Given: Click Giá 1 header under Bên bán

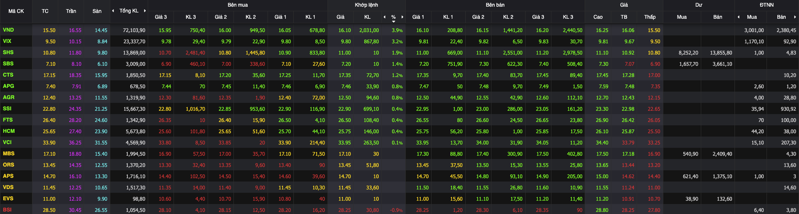Looking at the screenshot, I should [x=418, y=17].
